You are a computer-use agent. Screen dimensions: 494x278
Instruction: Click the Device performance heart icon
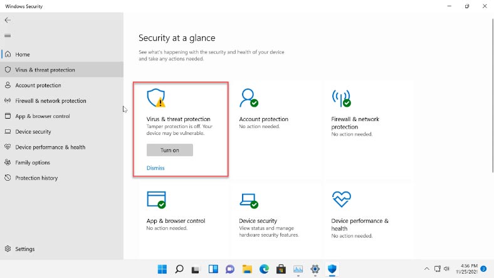[341, 199]
